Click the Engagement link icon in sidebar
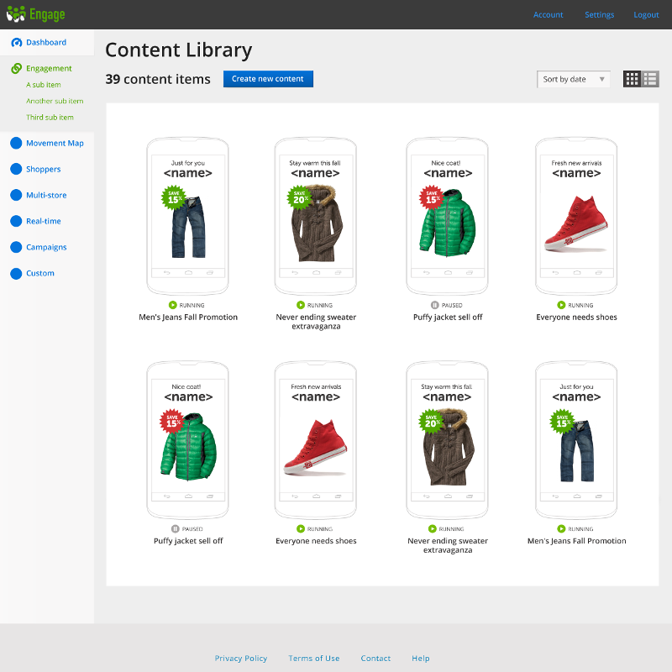 (x=16, y=69)
